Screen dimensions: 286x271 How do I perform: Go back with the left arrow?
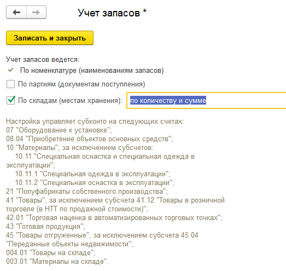[16, 12]
